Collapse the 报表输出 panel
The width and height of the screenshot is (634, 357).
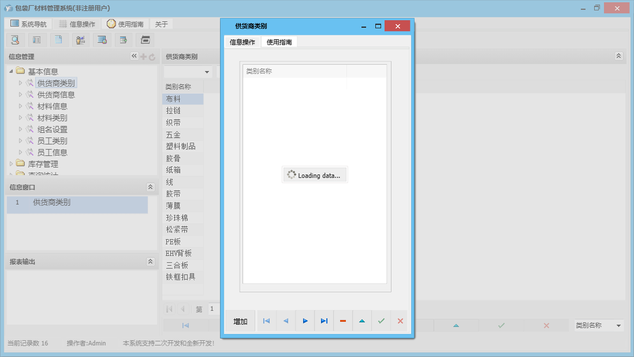click(x=150, y=262)
